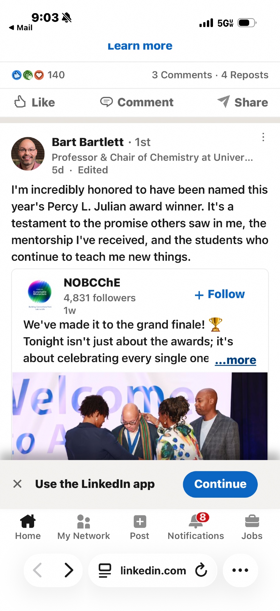Go to the Home tab
Screen dimensions: 280x611
click(x=28, y=527)
